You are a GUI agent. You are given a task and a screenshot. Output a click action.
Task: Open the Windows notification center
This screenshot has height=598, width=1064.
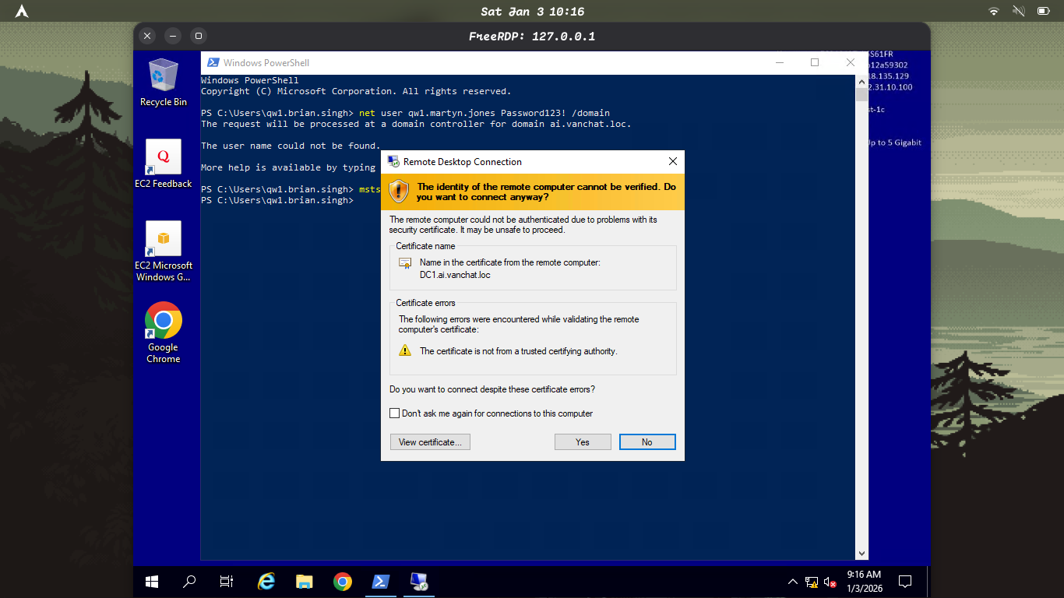coord(905,582)
